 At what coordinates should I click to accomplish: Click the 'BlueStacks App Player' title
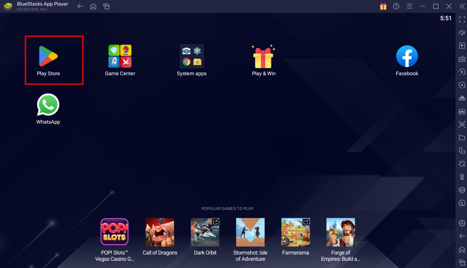(43, 4)
